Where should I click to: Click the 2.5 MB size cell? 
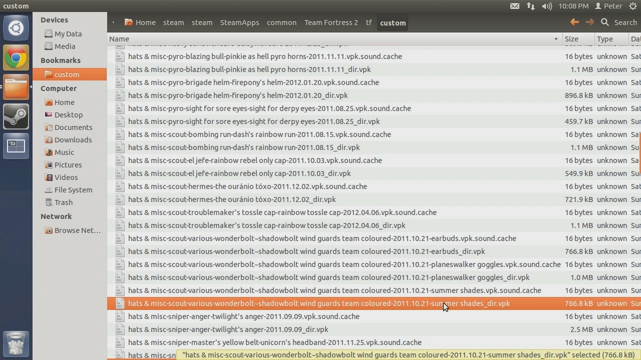coord(581,329)
